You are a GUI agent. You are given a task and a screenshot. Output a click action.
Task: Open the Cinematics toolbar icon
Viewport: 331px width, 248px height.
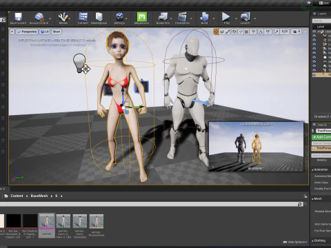point(182,19)
